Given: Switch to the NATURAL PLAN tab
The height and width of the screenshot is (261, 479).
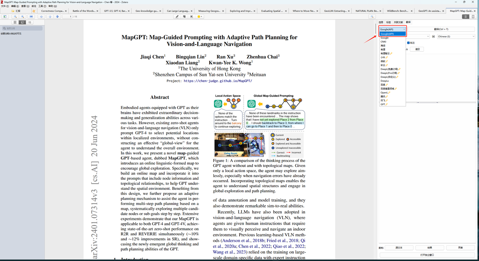Looking at the screenshot, I should [x=367, y=11].
